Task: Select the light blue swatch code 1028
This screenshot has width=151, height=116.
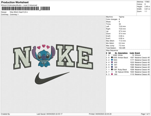Action: 112,65
